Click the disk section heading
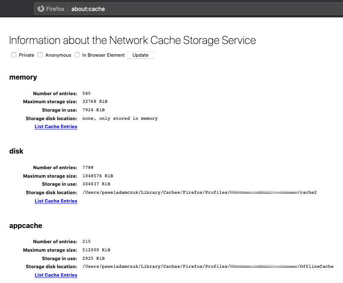 [x=17, y=151]
